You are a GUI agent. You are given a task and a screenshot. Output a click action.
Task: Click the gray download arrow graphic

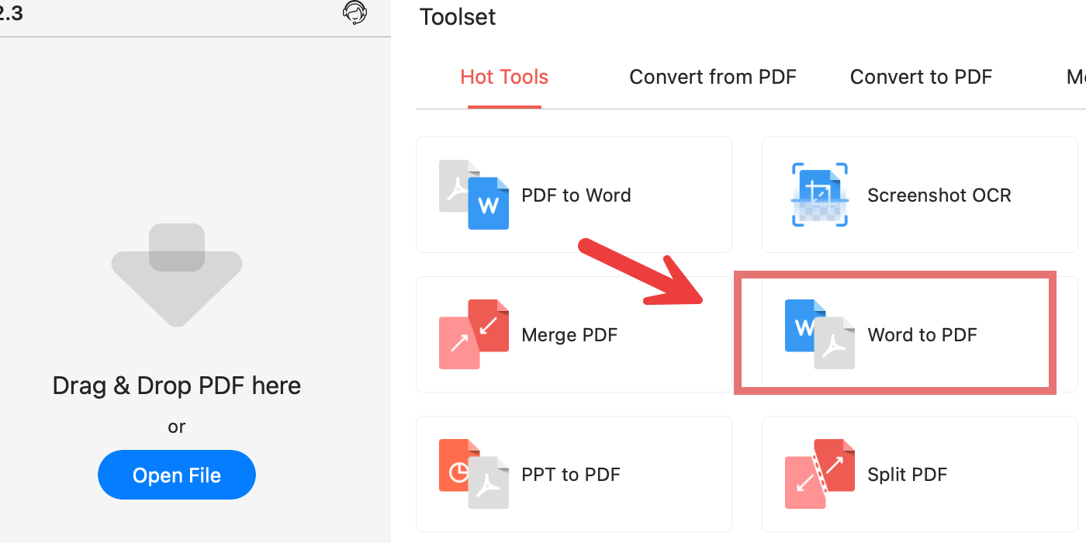coord(177,274)
